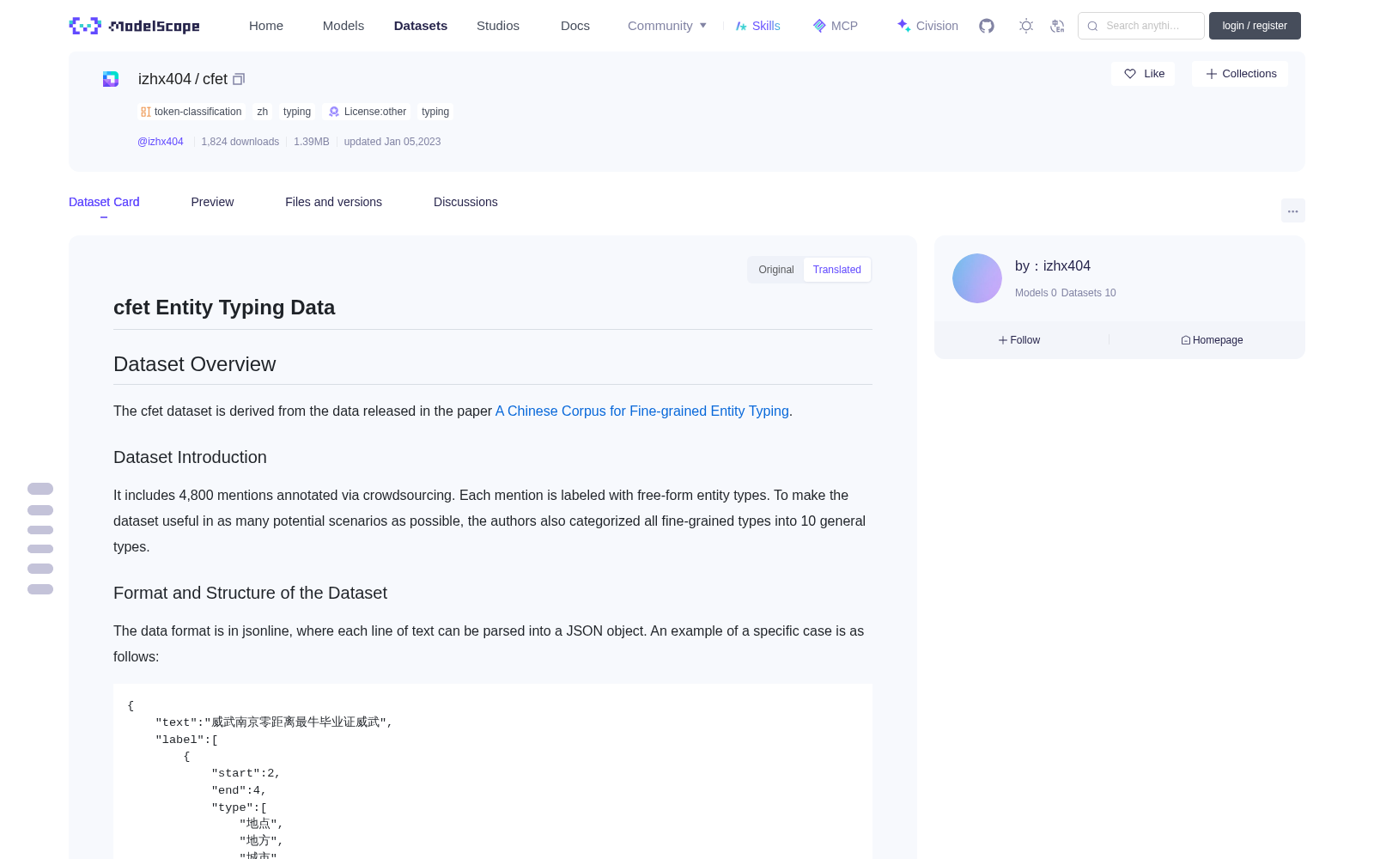Open the Files and versions tab
This screenshot has height=859, width=1374.
tap(333, 202)
